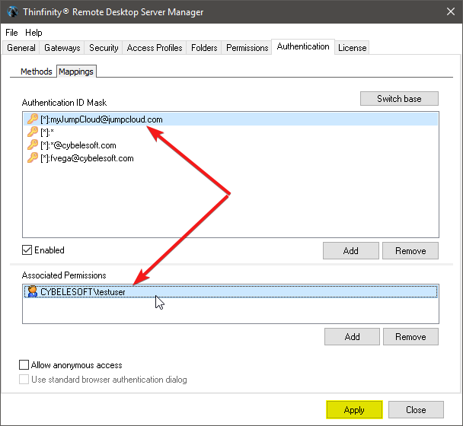Click Remove under Associated Permissions list

(410, 337)
